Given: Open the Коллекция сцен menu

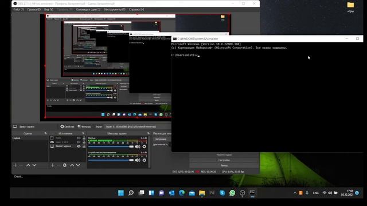Looking at the screenshot, I should tap(88, 10).
